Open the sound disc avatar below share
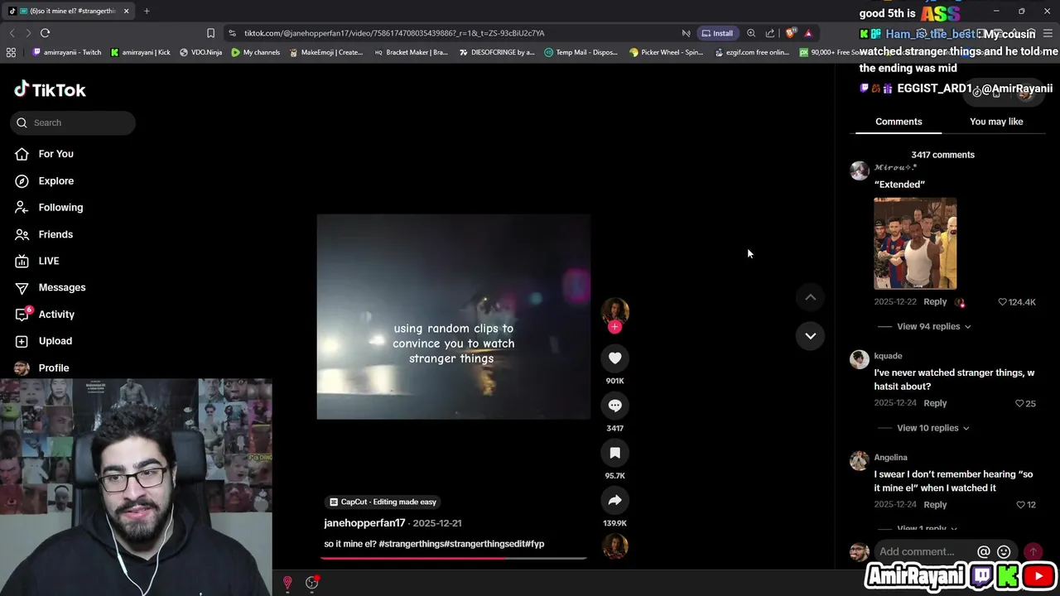The image size is (1060, 596). point(614,546)
